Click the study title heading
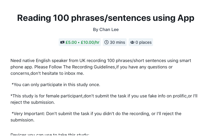 (106, 18)
